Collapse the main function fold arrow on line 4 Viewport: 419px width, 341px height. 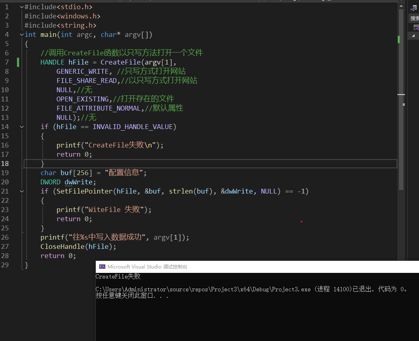pyautogui.click(x=22, y=34)
